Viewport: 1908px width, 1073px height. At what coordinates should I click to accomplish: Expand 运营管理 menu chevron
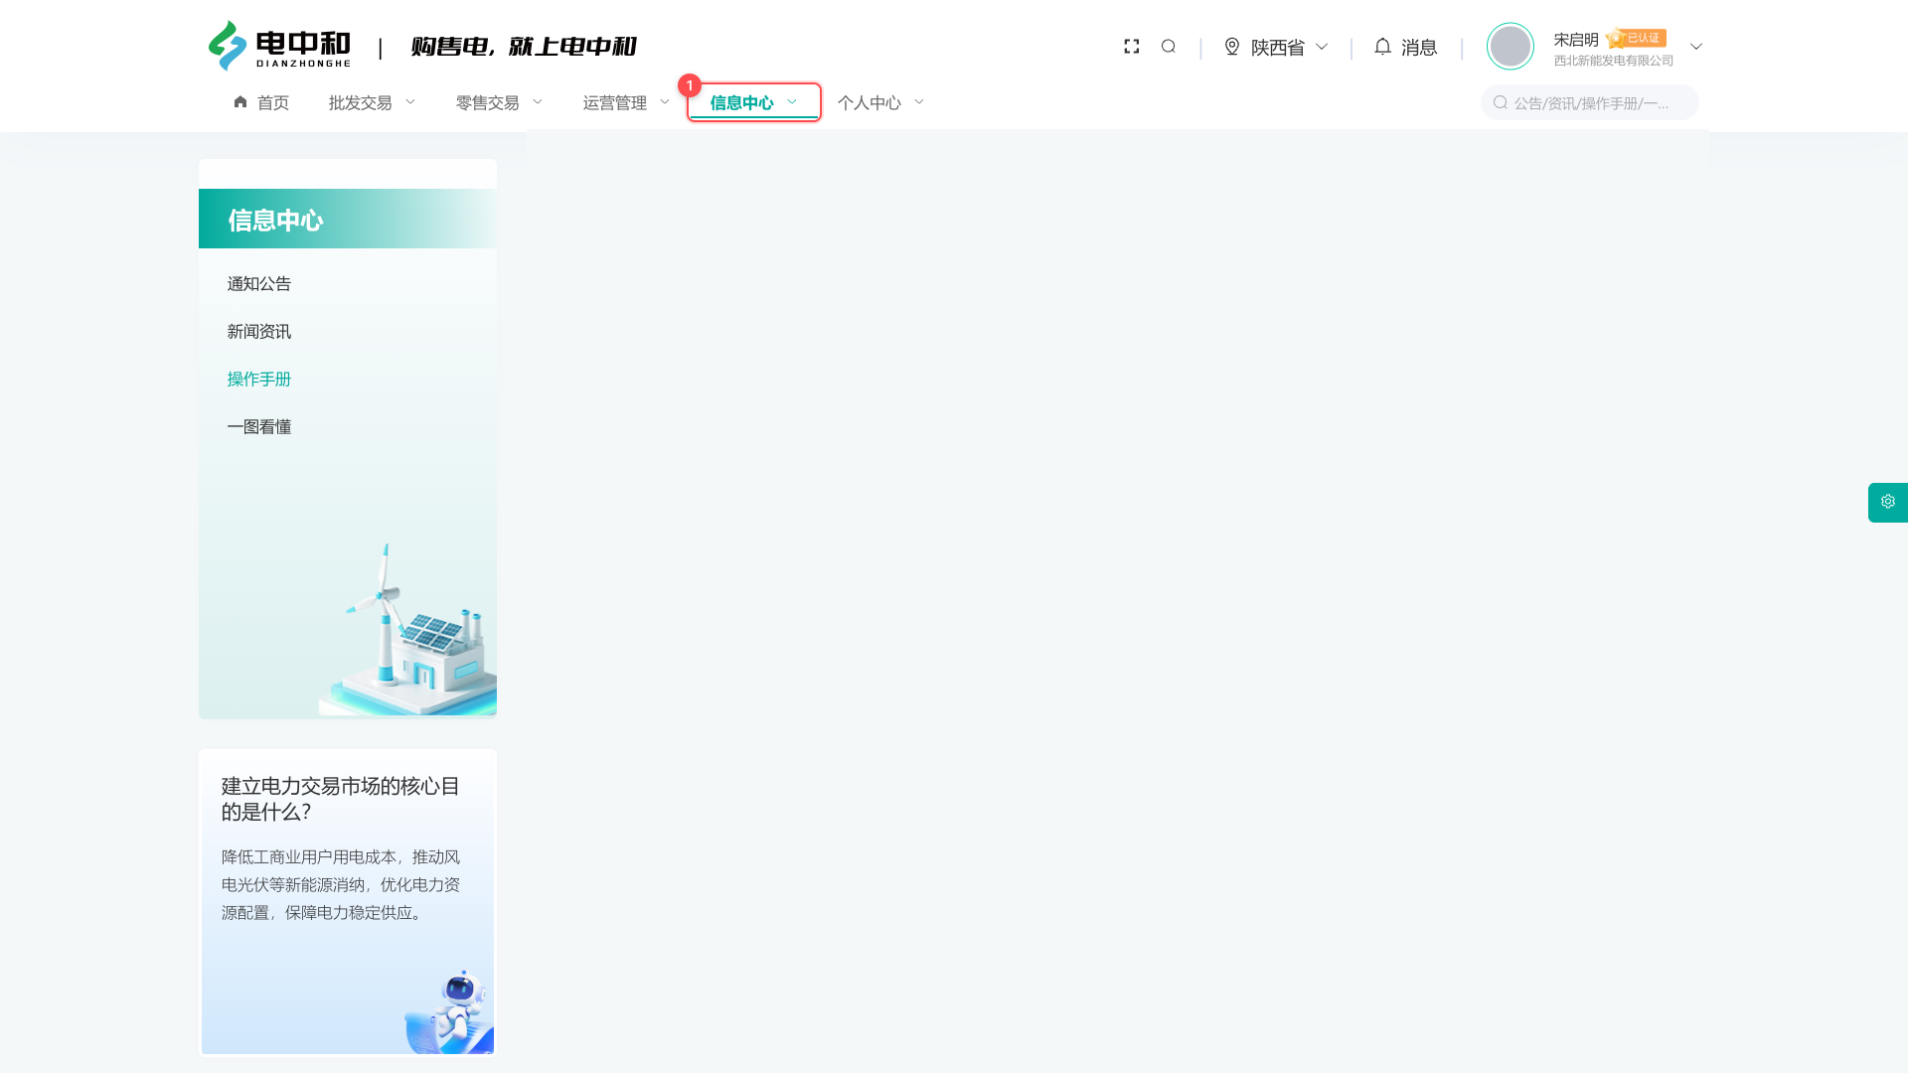pyautogui.click(x=665, y=102)
